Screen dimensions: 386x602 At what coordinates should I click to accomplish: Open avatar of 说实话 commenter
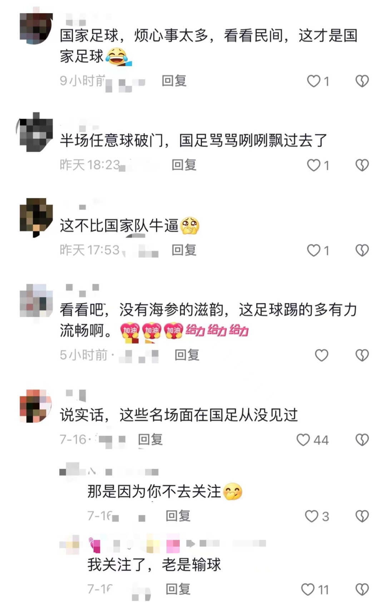point(36,406)
